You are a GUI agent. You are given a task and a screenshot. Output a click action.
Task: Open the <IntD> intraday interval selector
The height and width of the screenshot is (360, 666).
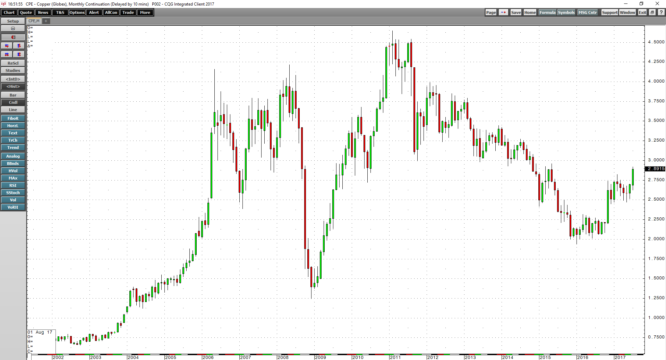click(13, 79)
